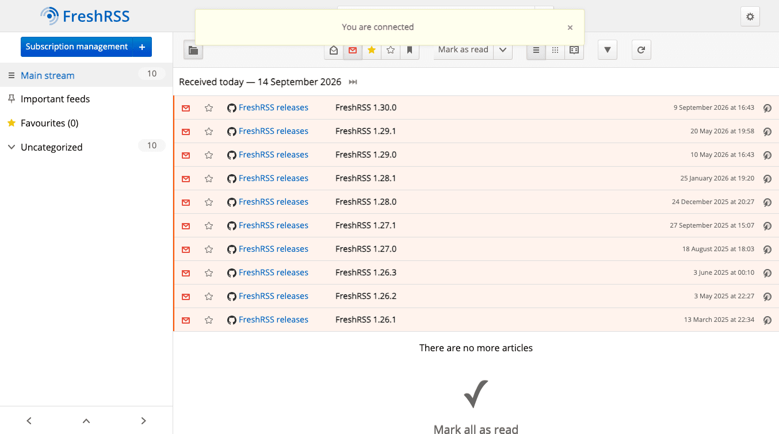Jump to top with the up arrow
Image resolution: width=779 pixels, height=434 pixels.
coord(86,421)
